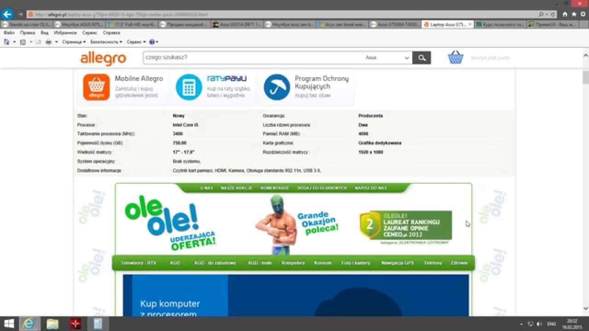Show hidden system tray icons
The image size is (589, 331).
[521, 324]
